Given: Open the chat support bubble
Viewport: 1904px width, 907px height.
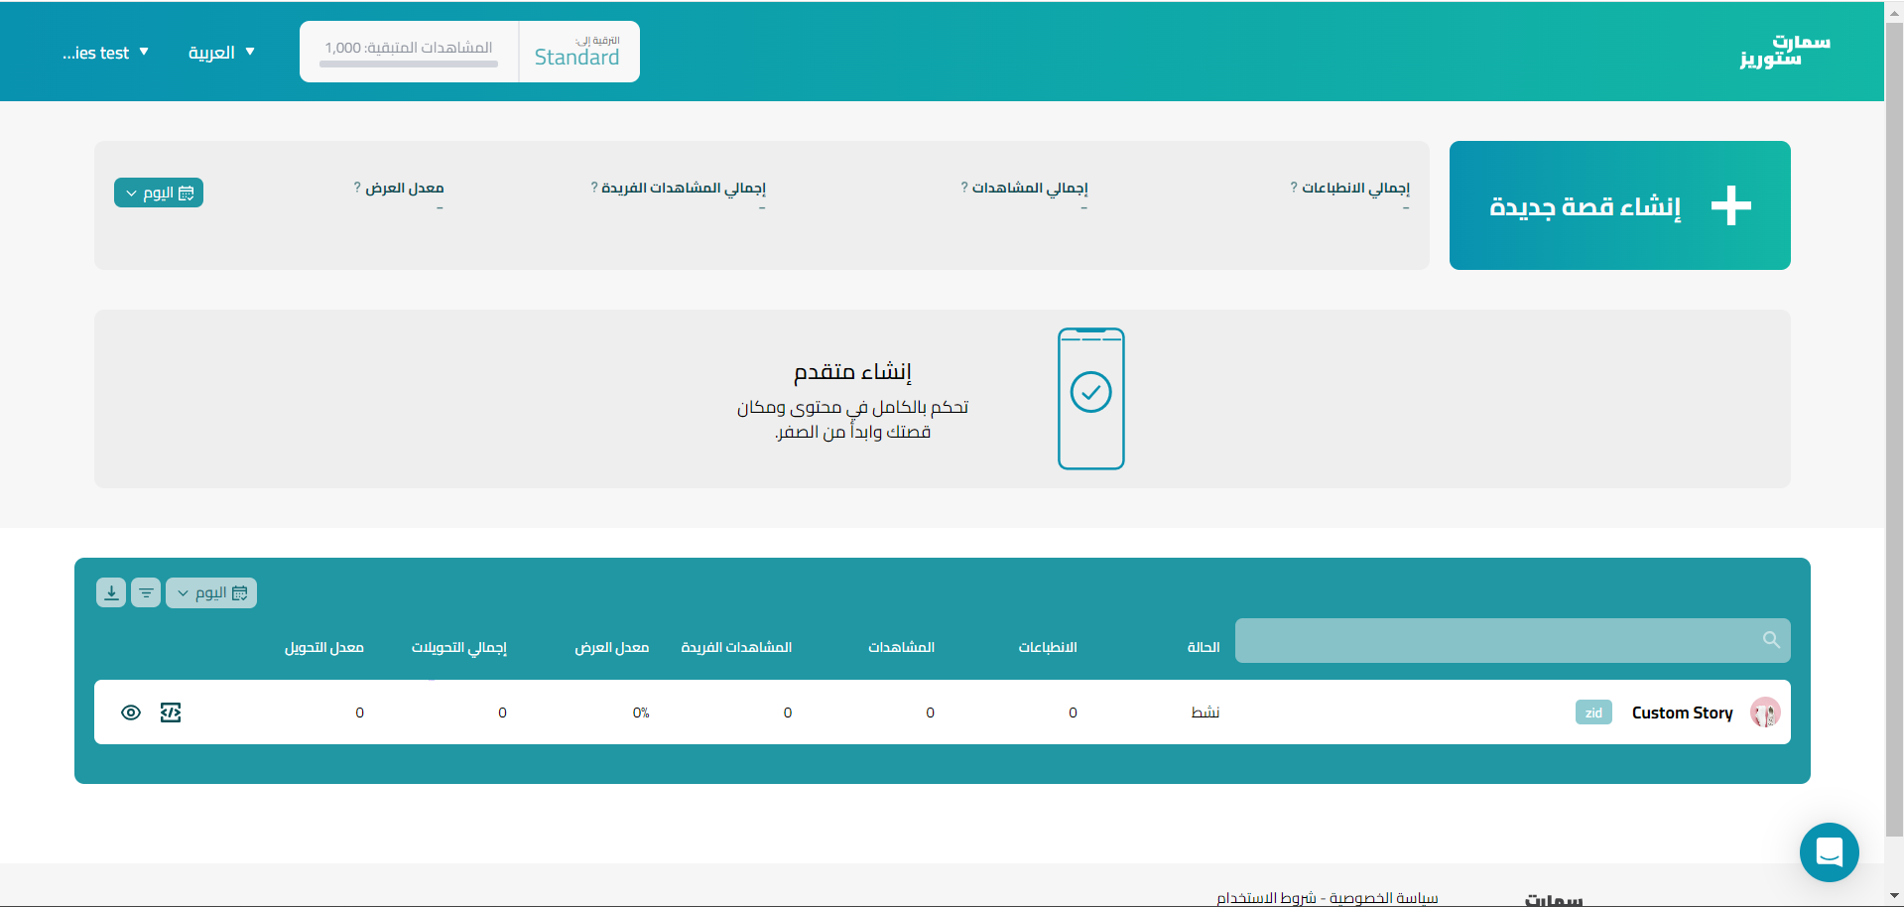Looking at the screenshot, I should [x=1829, y=851].
